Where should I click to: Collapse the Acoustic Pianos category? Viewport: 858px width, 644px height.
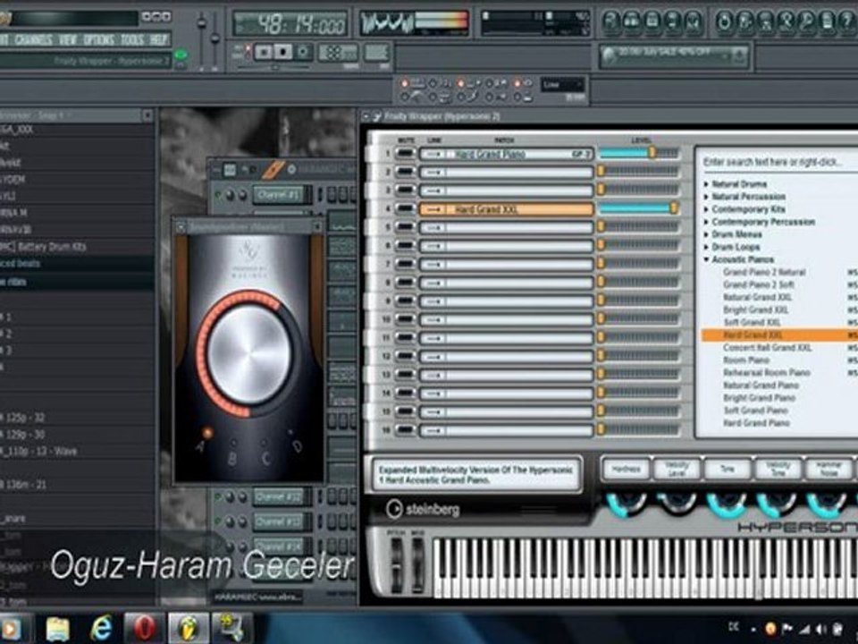706,259
